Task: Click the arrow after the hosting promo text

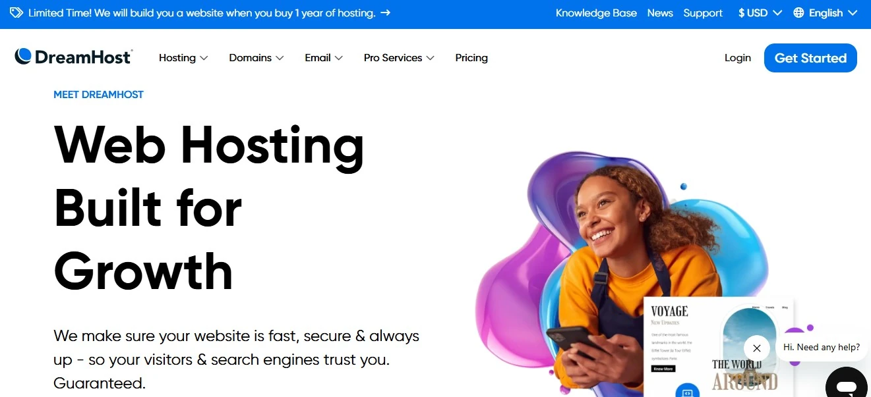Action: 386,13
